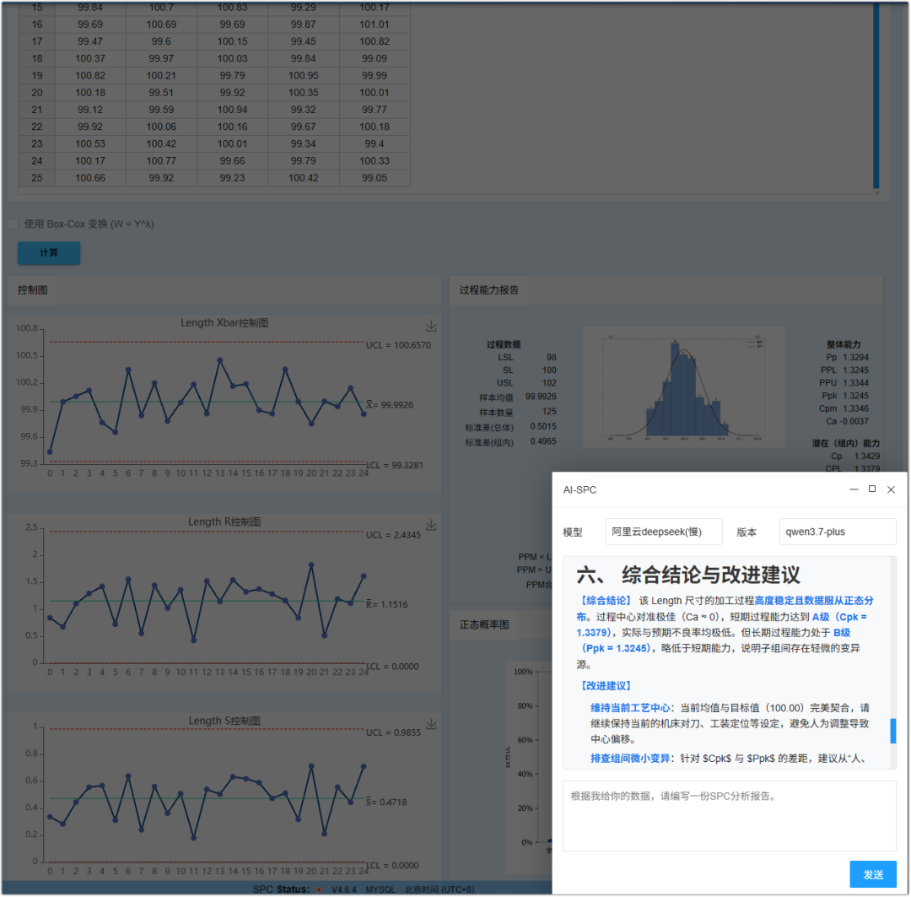Click the AI-SPC response scrollbar thumb
Viewport: 911px width, 897px height.
pyautogui.click(x=893, y=731)
